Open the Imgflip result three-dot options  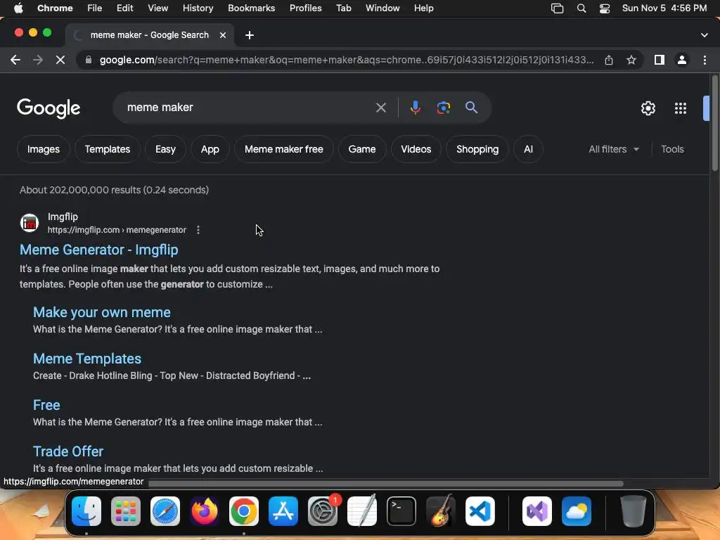tap(198, 230)
